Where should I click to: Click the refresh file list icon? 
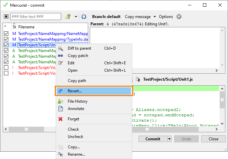pos(84,17)
